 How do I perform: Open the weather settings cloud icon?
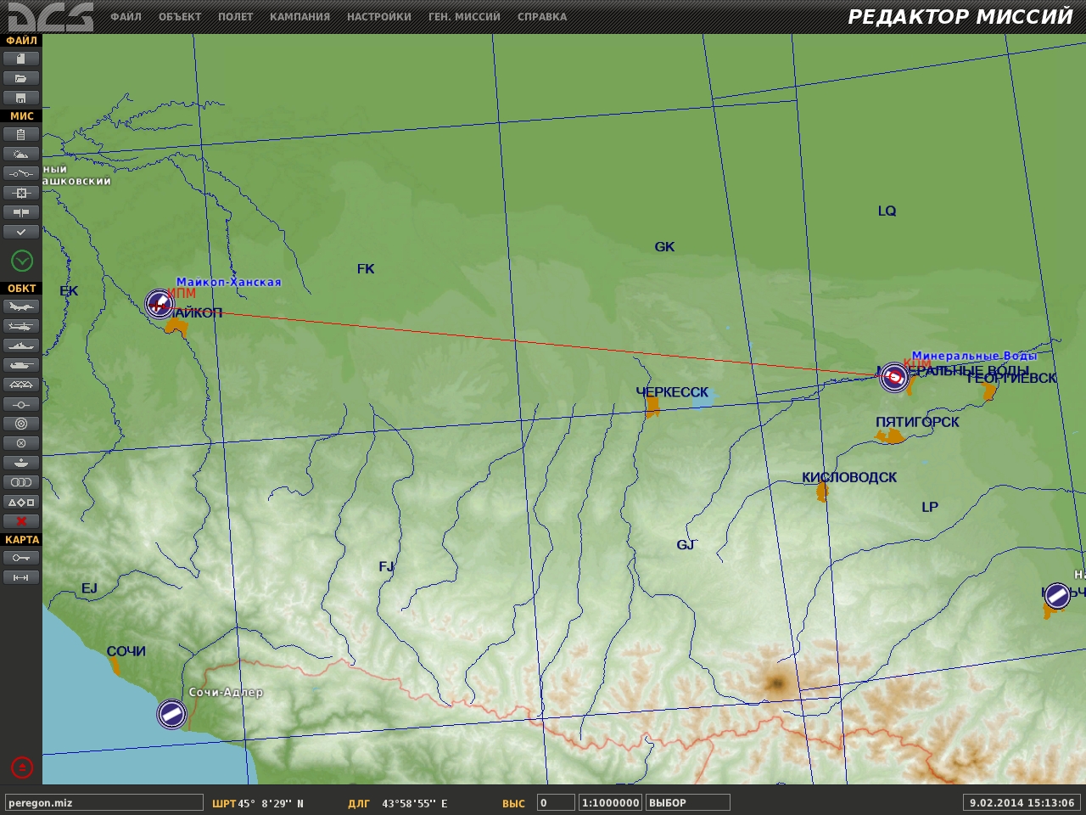click(x=21, y=154)
